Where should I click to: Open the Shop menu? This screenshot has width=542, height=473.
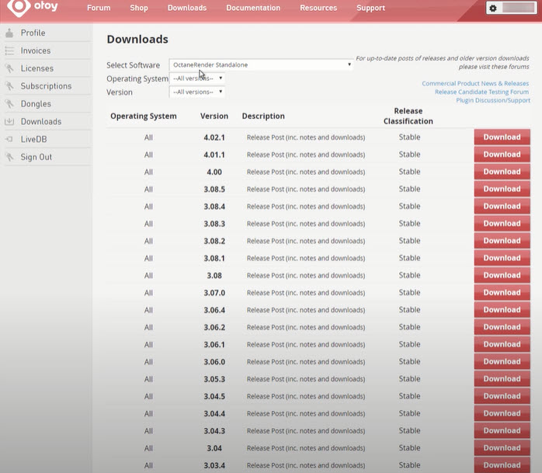click(x=139, y=8)
